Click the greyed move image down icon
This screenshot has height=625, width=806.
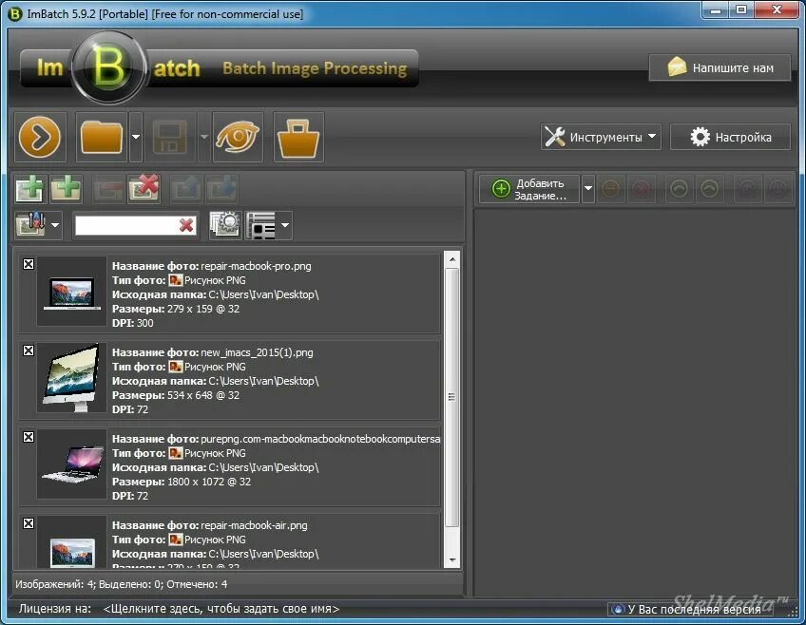(x=222, y=188)
